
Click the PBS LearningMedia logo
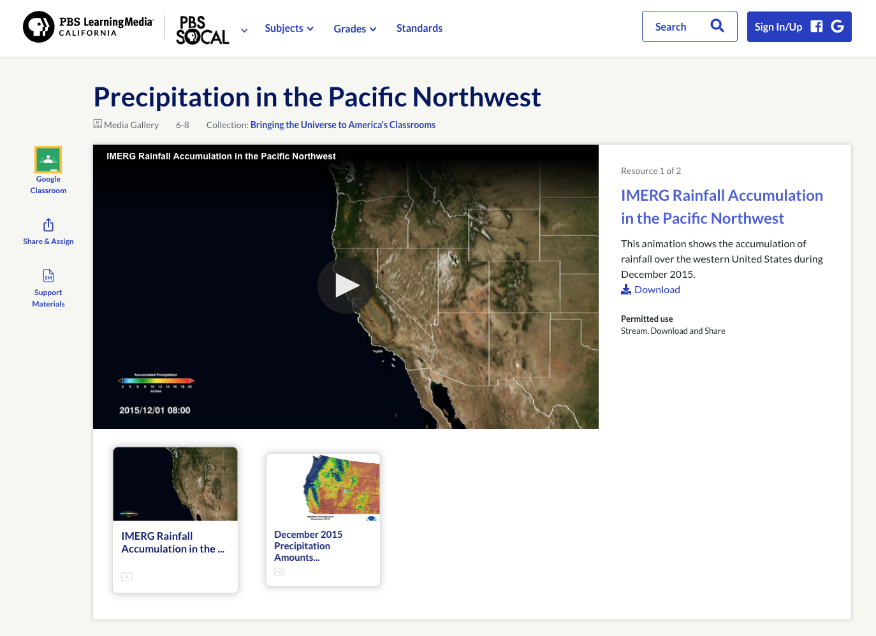pyautogui.click(x=87, y=27)
